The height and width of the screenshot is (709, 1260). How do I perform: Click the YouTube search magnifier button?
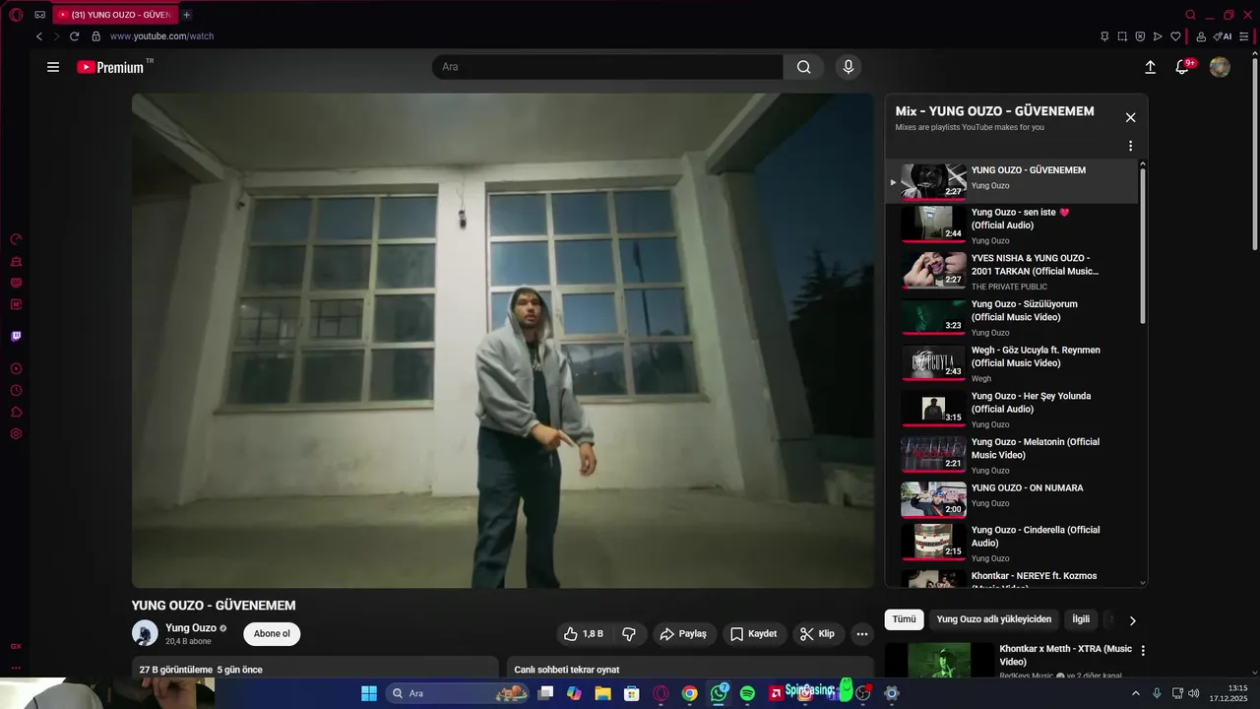coord(804,67)
